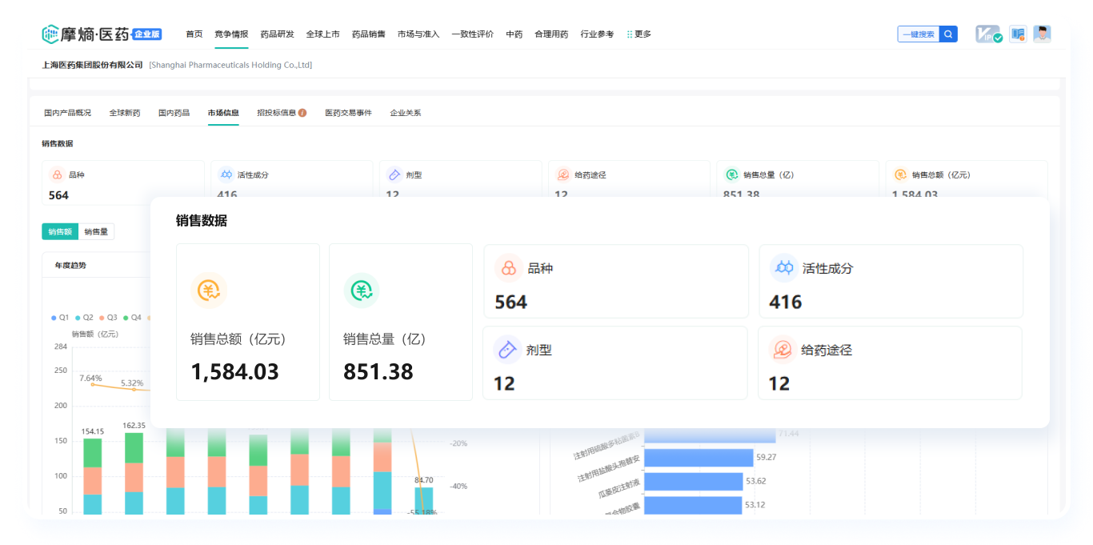The height and width of the screenshot is (545, 1093).
Task: Switch to the 企业关系 tab
Action: [406, 113]
